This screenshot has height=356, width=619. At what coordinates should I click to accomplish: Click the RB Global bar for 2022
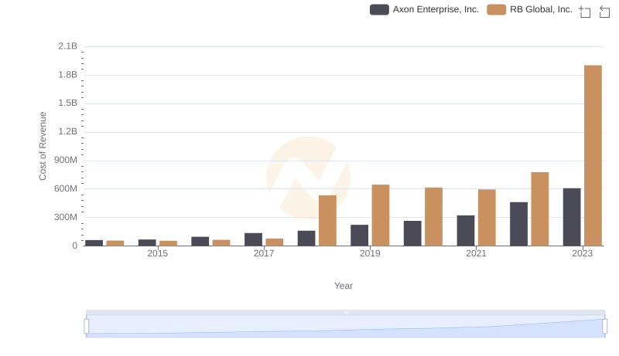tap(539, 209)
